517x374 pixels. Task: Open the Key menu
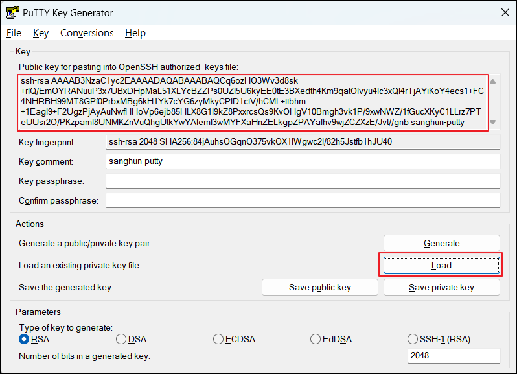click(41, 33)
